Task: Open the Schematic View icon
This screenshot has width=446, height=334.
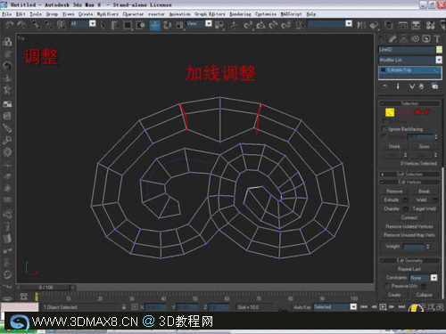Action: [416, 25]
